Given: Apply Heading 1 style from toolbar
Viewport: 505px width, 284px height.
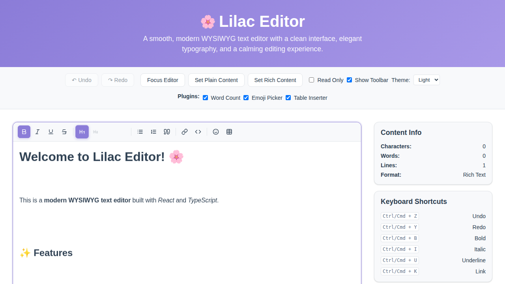Looking at the screenshot, I should (x=82, y=132).
